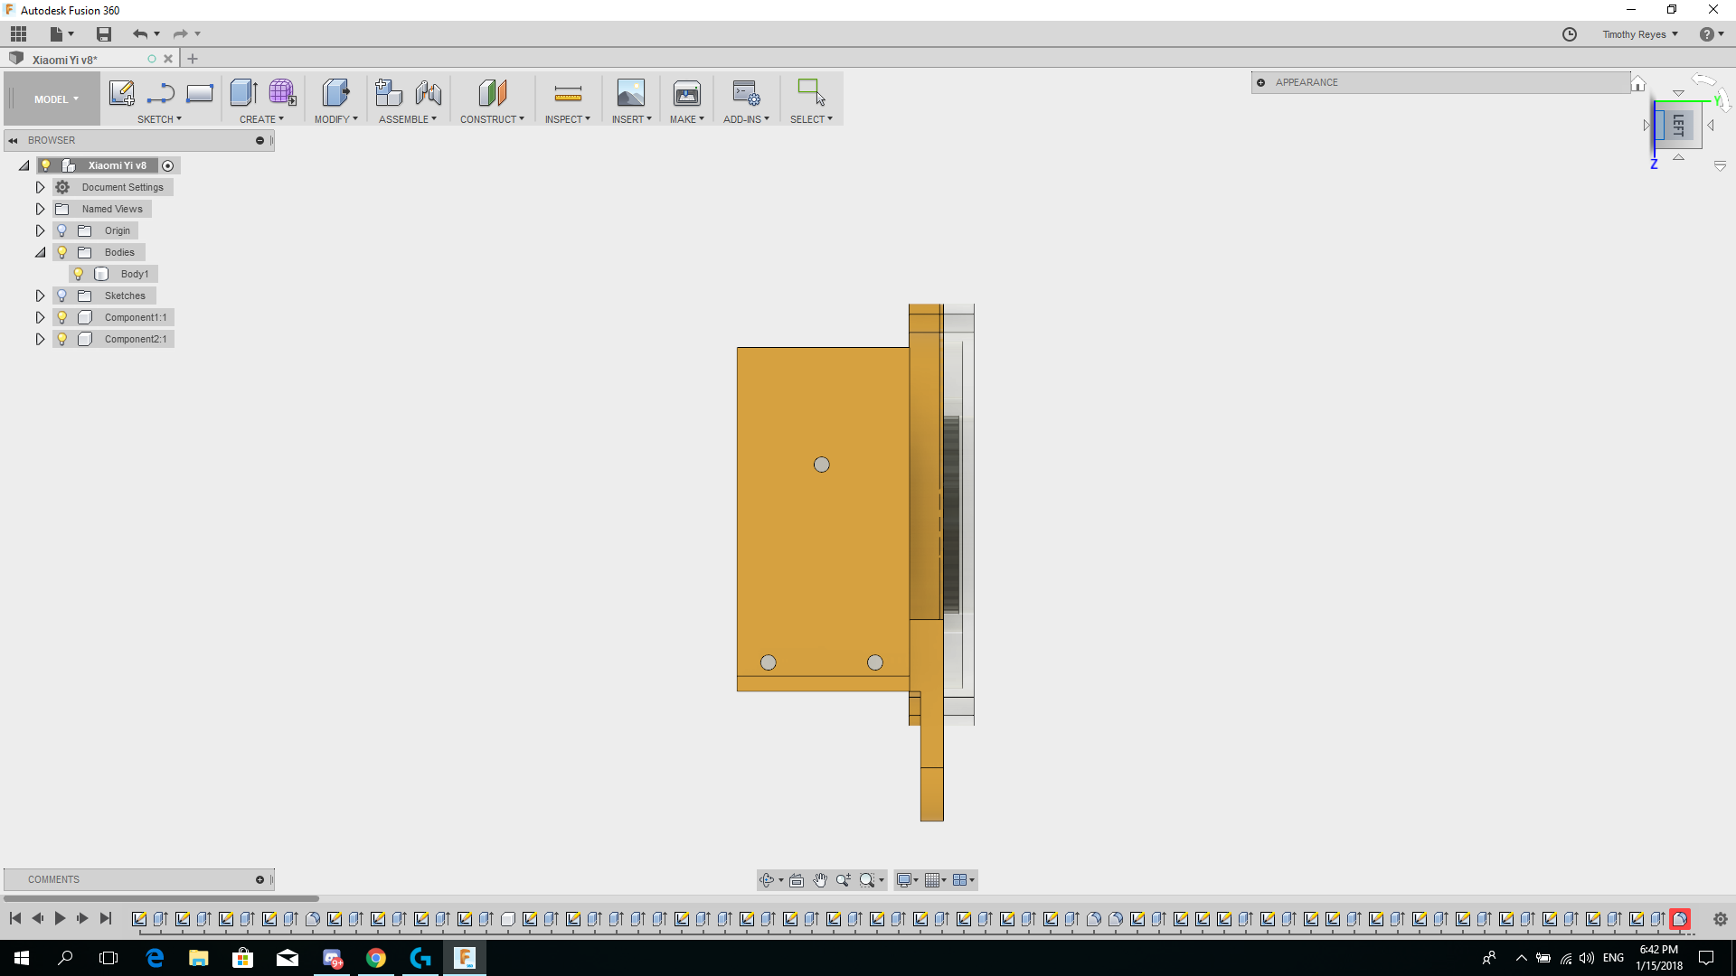Select the Extrude tool icon
Image resolution: width=1736 pixels, height=976 pixels.
pyautogui.click(x=243, y=93)
